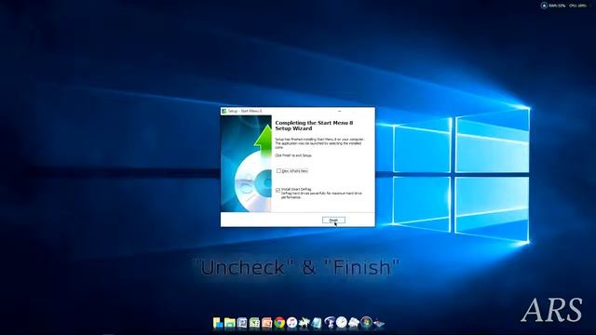Click the Defrag hard drives description text
Viewport: 596px width, 335px height.
321,195
